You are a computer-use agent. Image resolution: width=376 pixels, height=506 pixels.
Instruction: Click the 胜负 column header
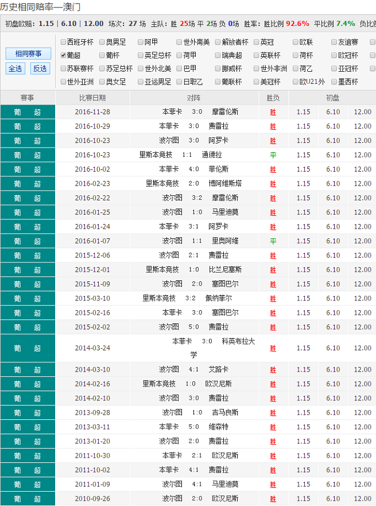click(273, 98)
